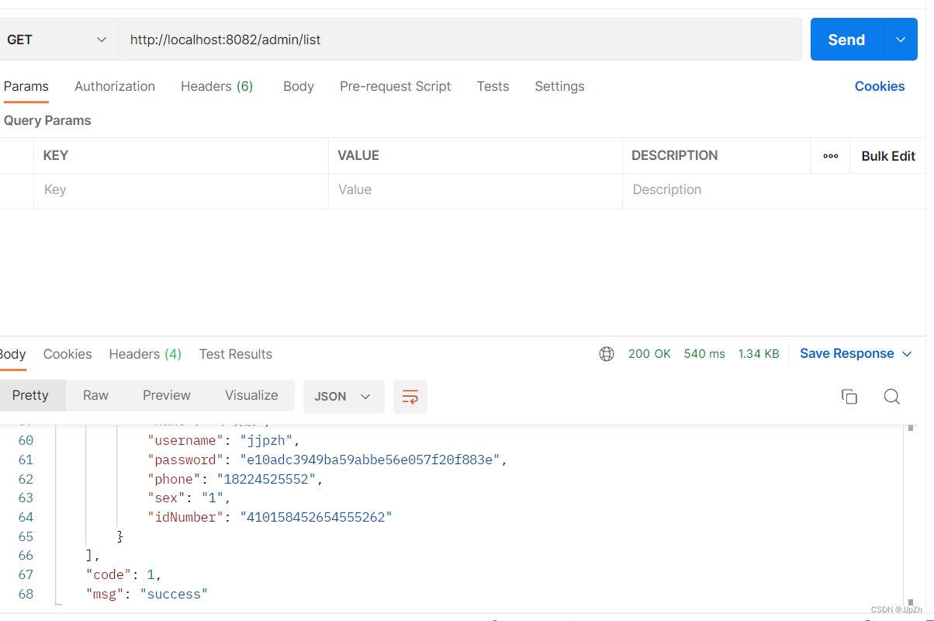Open the Authorization tab
934x621 pixels.
[x=115, y=86]
